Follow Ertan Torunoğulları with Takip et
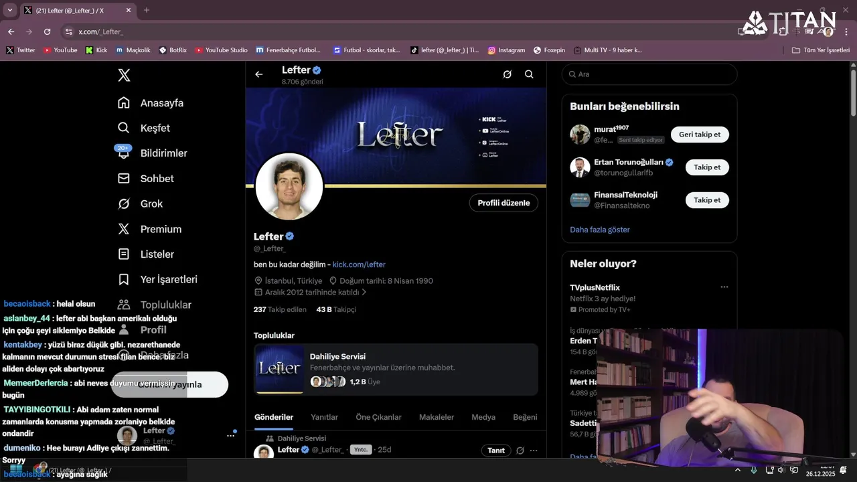Screen dimensions: 857x482 click(707, 167)
